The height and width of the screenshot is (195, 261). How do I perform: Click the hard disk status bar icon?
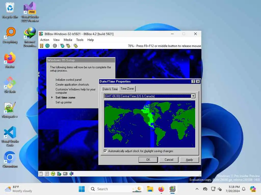pyautogui.click(x=65, y=174)
